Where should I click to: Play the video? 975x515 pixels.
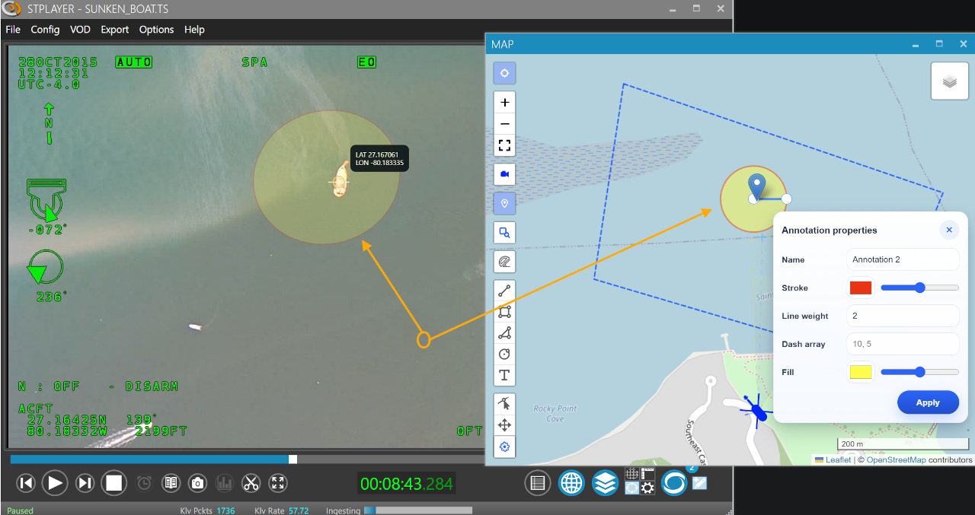pyautogui.click(x=54, y=482)
